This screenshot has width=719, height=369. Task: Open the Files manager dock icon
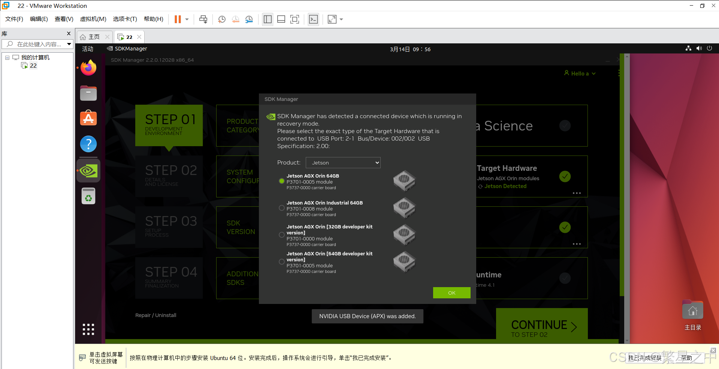tap(88, 93)
